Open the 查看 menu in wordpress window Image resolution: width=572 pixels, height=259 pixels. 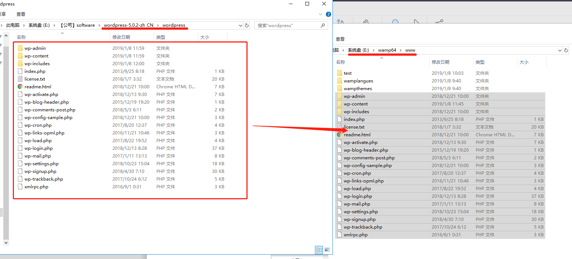click(21, 14)
